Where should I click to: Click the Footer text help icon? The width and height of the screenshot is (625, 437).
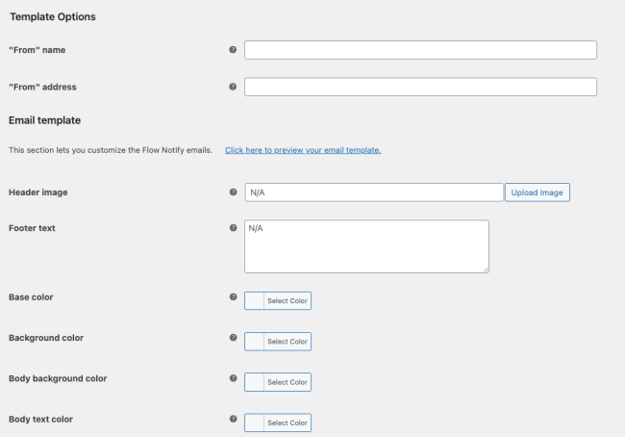click(x=234, y=227)
